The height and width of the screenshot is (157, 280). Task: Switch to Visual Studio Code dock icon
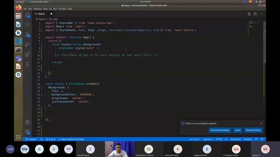click(x=18, y=41)
